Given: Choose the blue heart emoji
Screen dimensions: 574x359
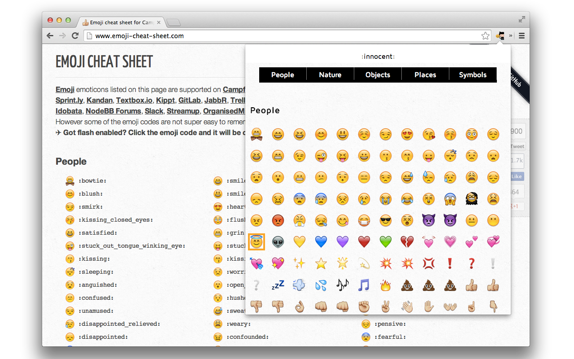Looking at the screenshot, I should pos(321,242).
